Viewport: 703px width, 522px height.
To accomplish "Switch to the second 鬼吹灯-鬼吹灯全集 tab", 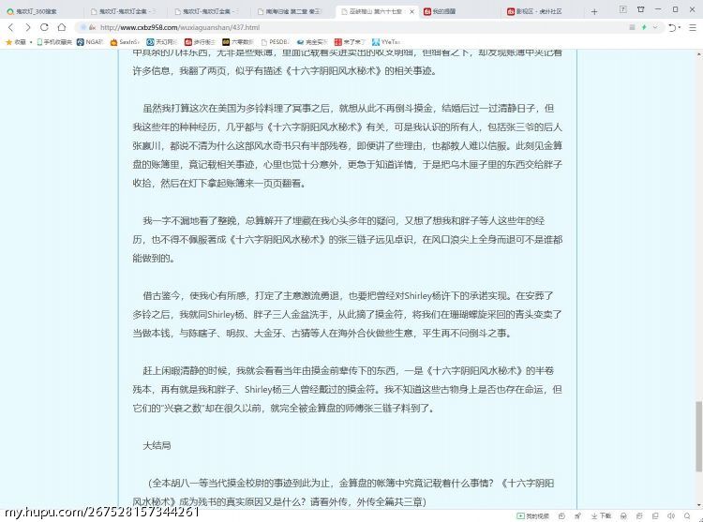I will 124,11.
